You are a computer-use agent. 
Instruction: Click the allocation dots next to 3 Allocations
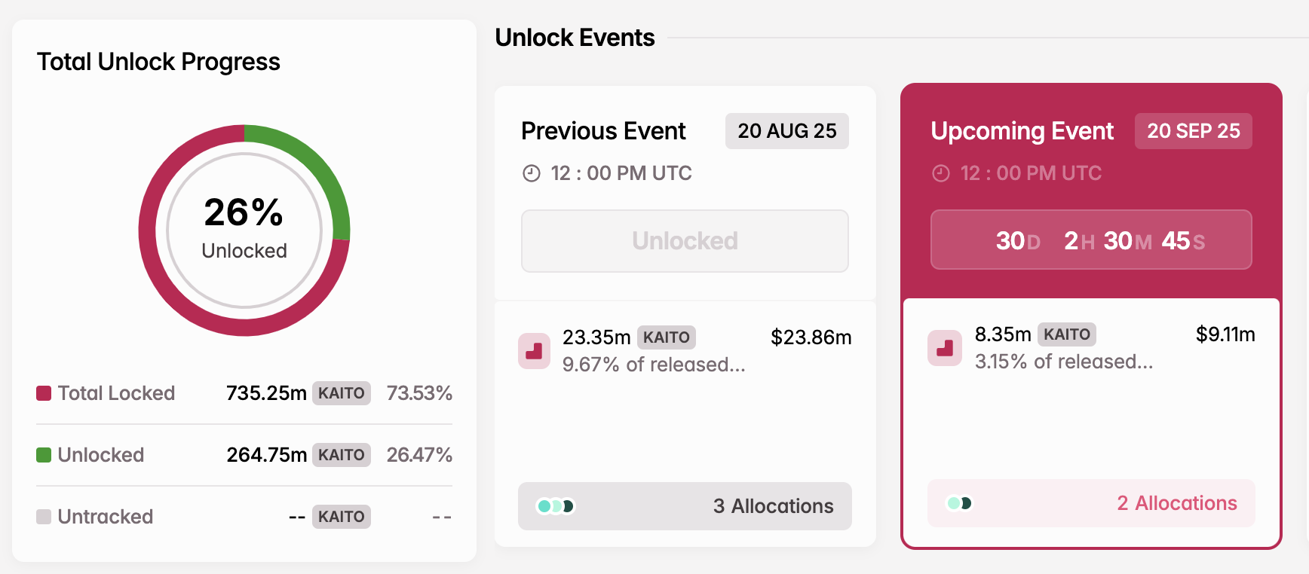[x=556, y=508]
